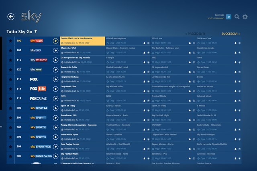Favorite channel 100 with its star
This screenshot has height=171, width=257.
[10, 41]
